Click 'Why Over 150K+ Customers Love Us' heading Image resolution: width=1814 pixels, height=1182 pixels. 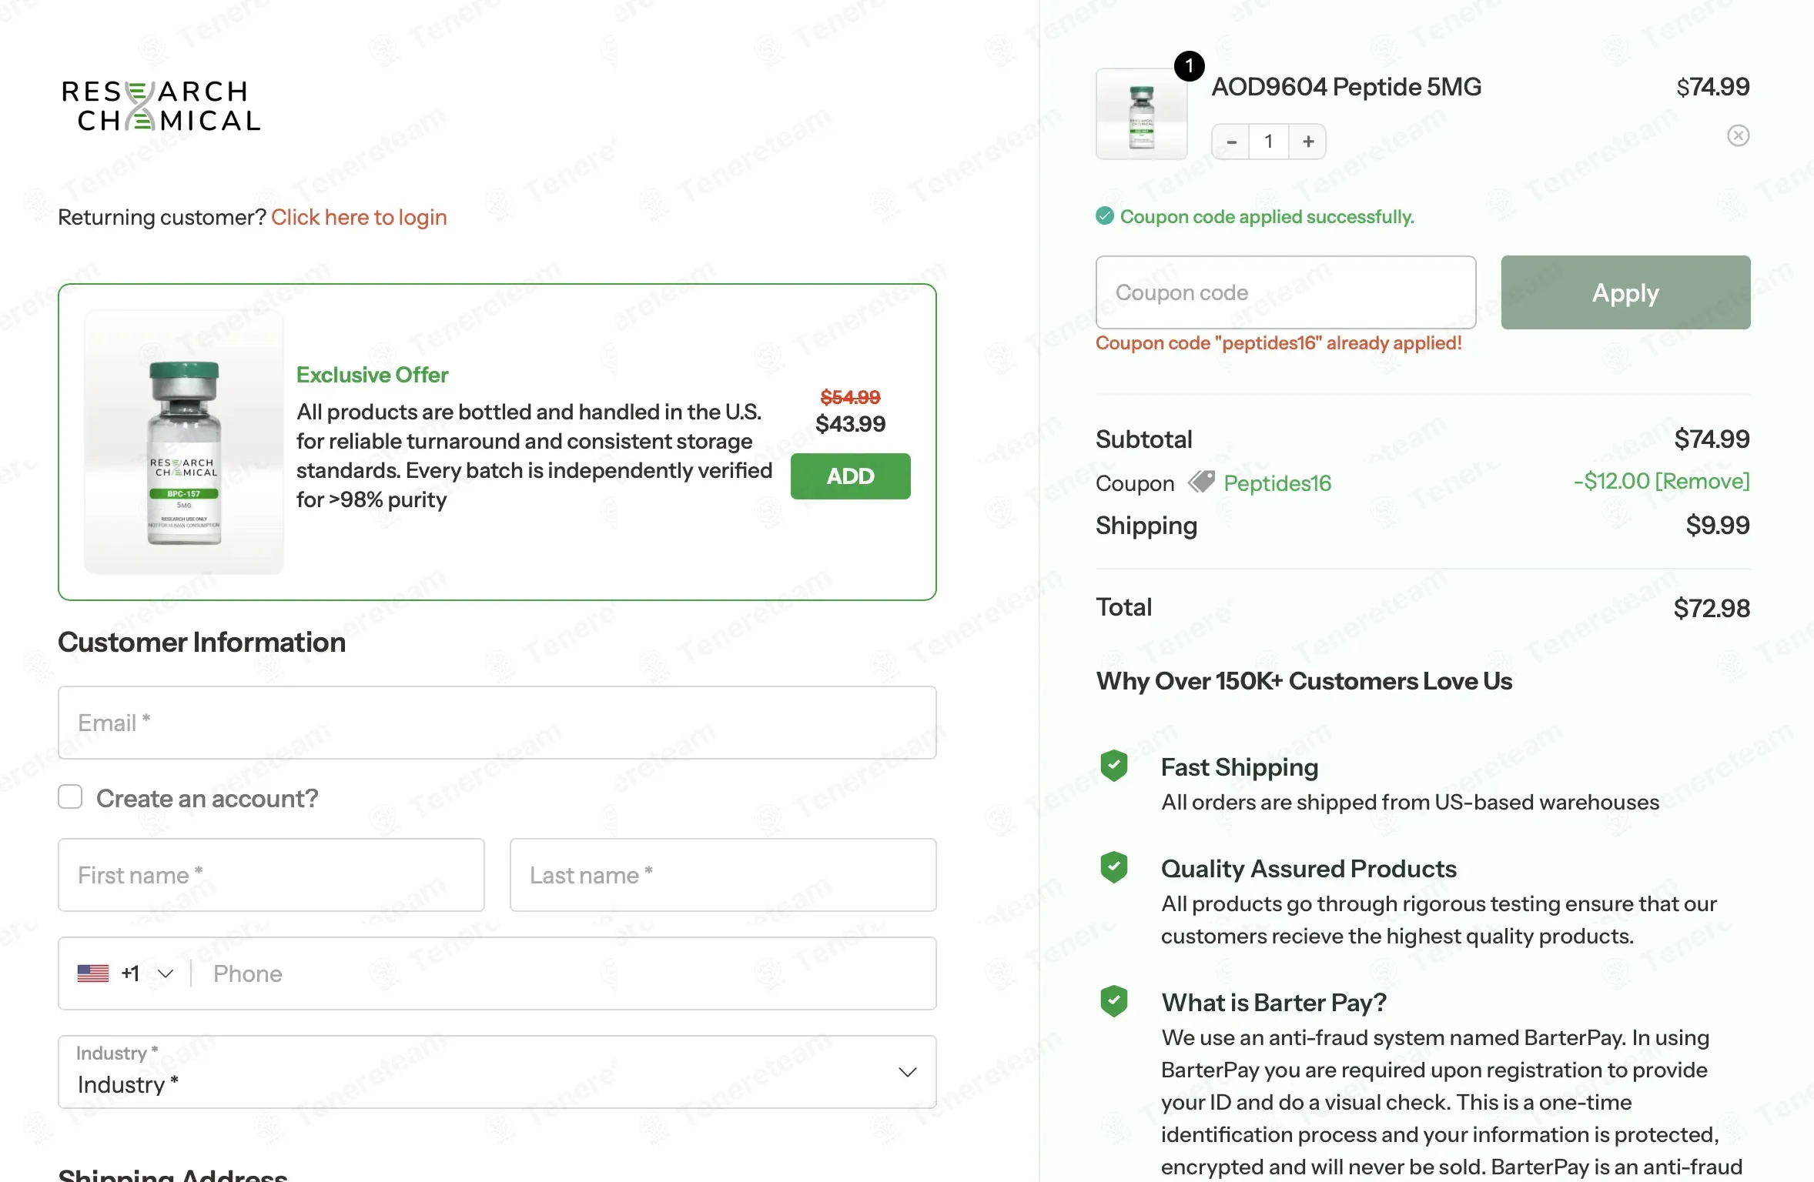point(1304,681)
